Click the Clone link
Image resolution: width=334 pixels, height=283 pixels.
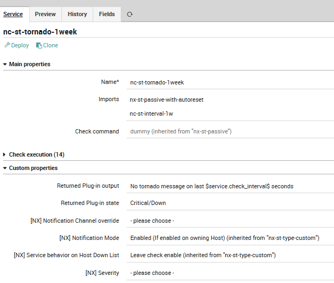(50, 45)
